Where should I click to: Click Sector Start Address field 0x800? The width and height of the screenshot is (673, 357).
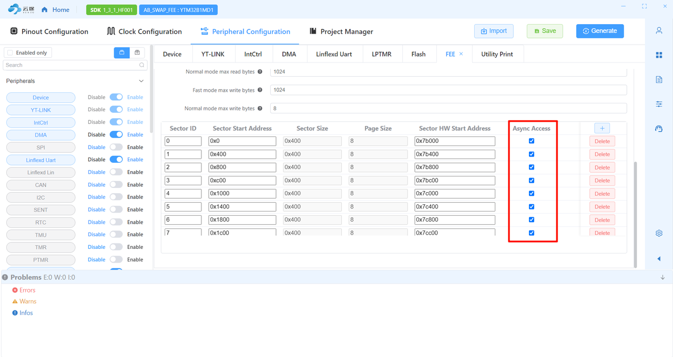pyautogui.click(x=242, y=167)
